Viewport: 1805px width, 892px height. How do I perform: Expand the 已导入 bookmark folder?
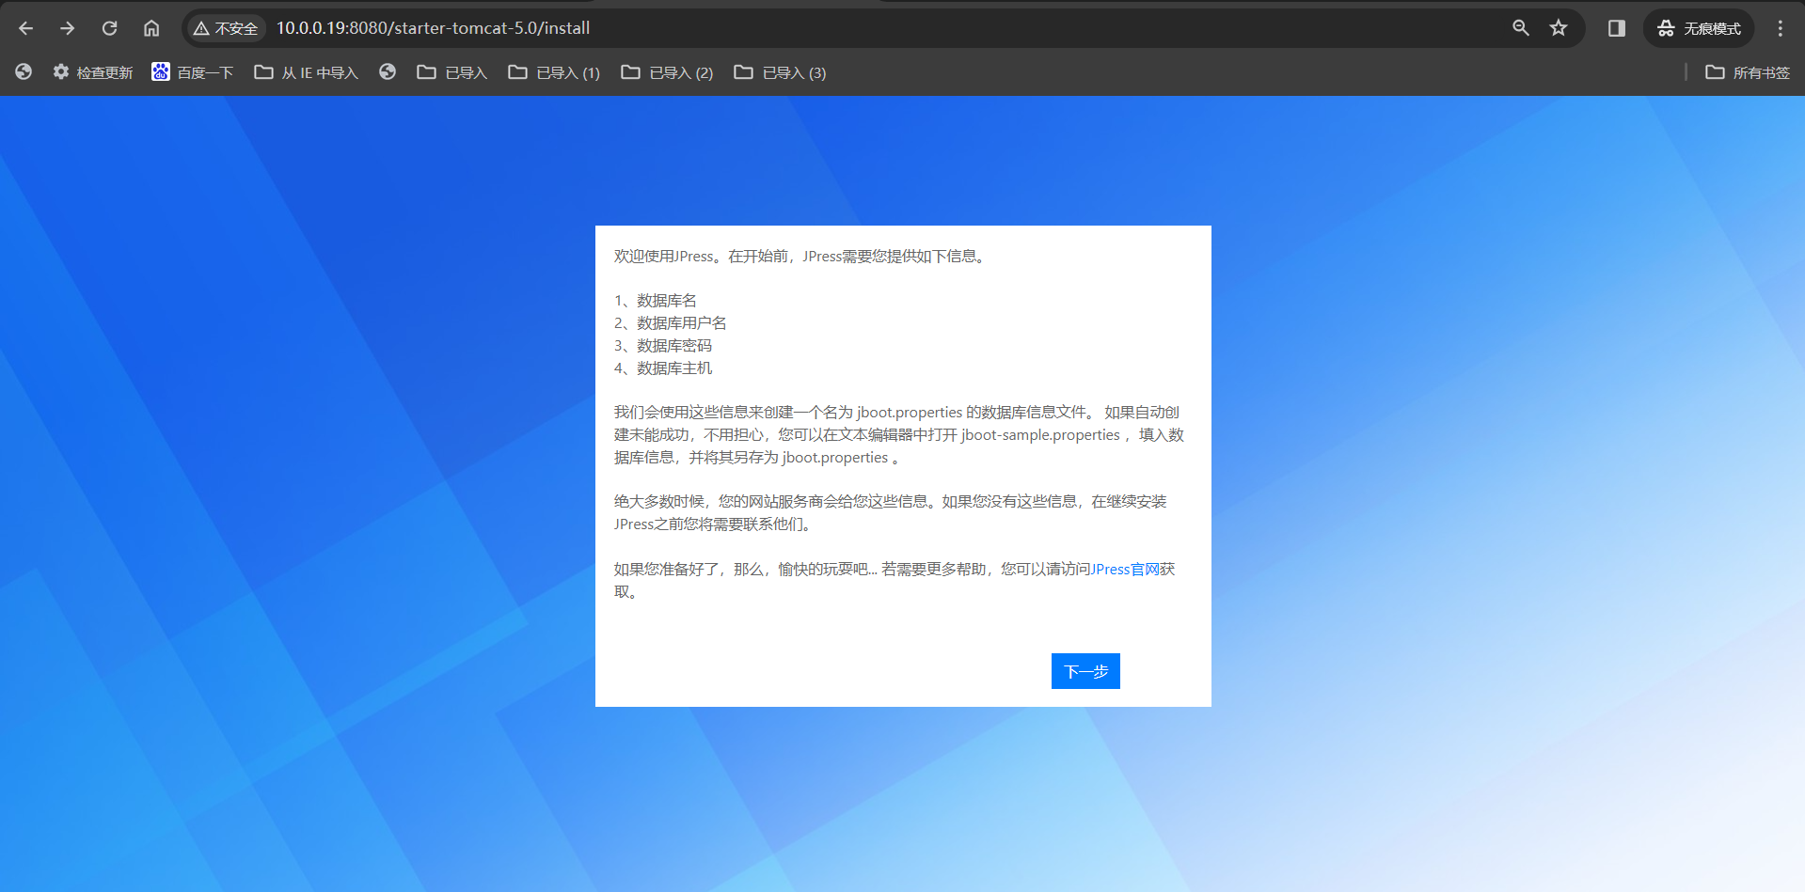point(452,72)
